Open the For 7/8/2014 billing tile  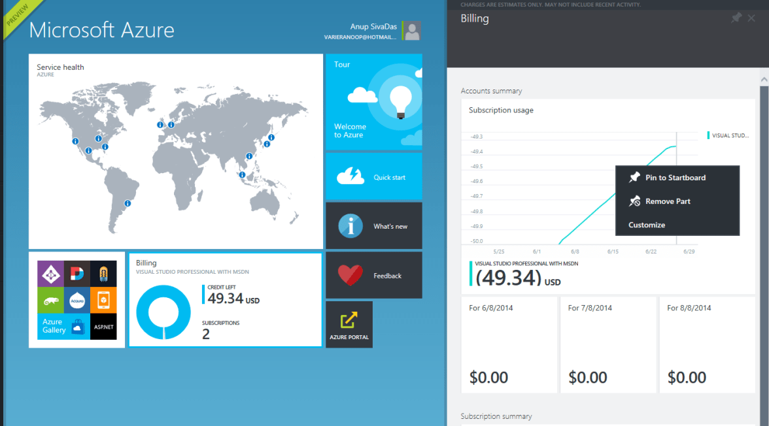(x=608, y=344)
